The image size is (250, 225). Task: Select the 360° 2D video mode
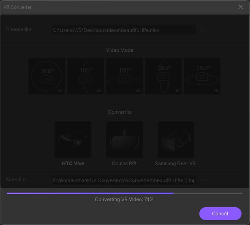click(47, 76)
